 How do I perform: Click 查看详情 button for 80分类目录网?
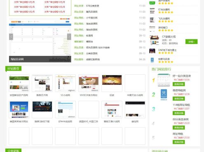point(178,128)
